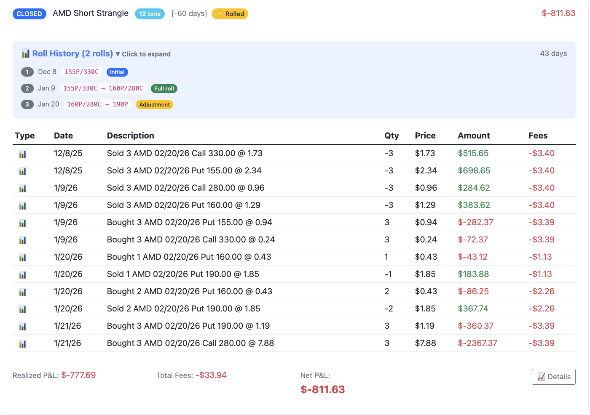The height and width of the screenshot is (415, 590).
Task: Click the [-60 days] label
Action: click(x=189, y=13)
